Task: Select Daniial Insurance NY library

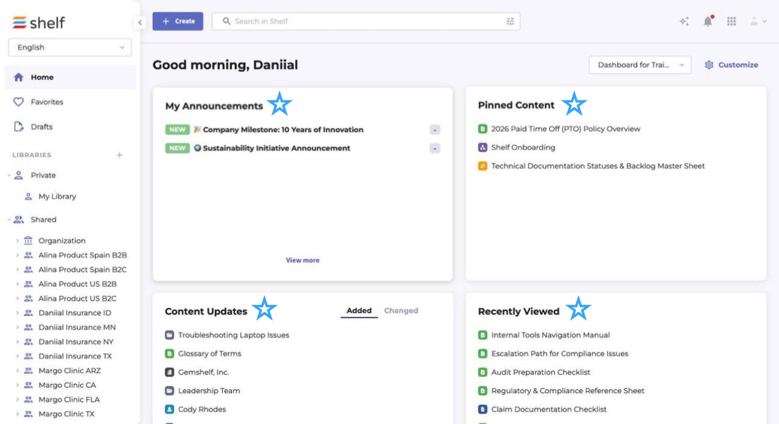Action: tap(76, 342)
